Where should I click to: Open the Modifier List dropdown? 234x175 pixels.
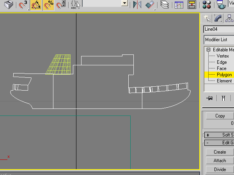point(219,40)
